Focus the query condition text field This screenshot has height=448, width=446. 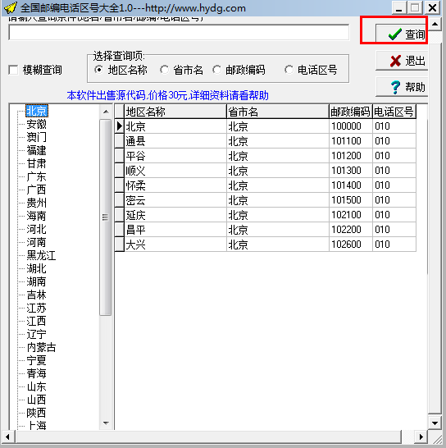click(x=179, y=32)
